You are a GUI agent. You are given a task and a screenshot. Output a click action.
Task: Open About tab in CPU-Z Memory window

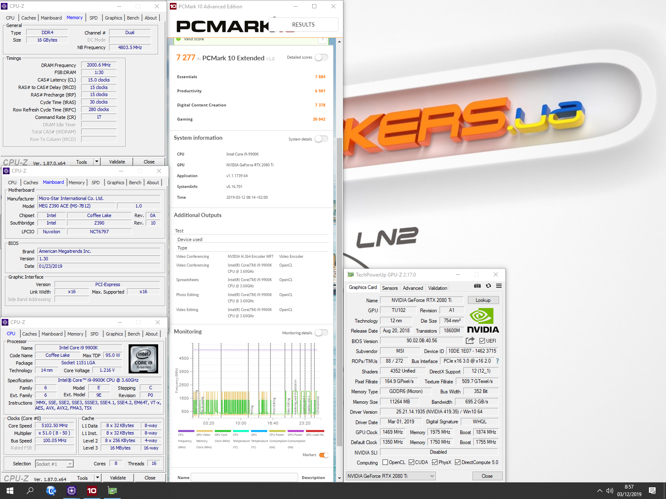tap(151, 18)
